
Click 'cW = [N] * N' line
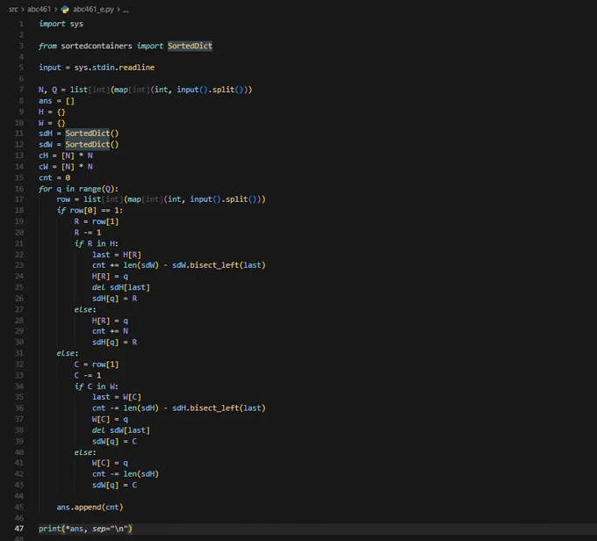(x=66, y=167)
